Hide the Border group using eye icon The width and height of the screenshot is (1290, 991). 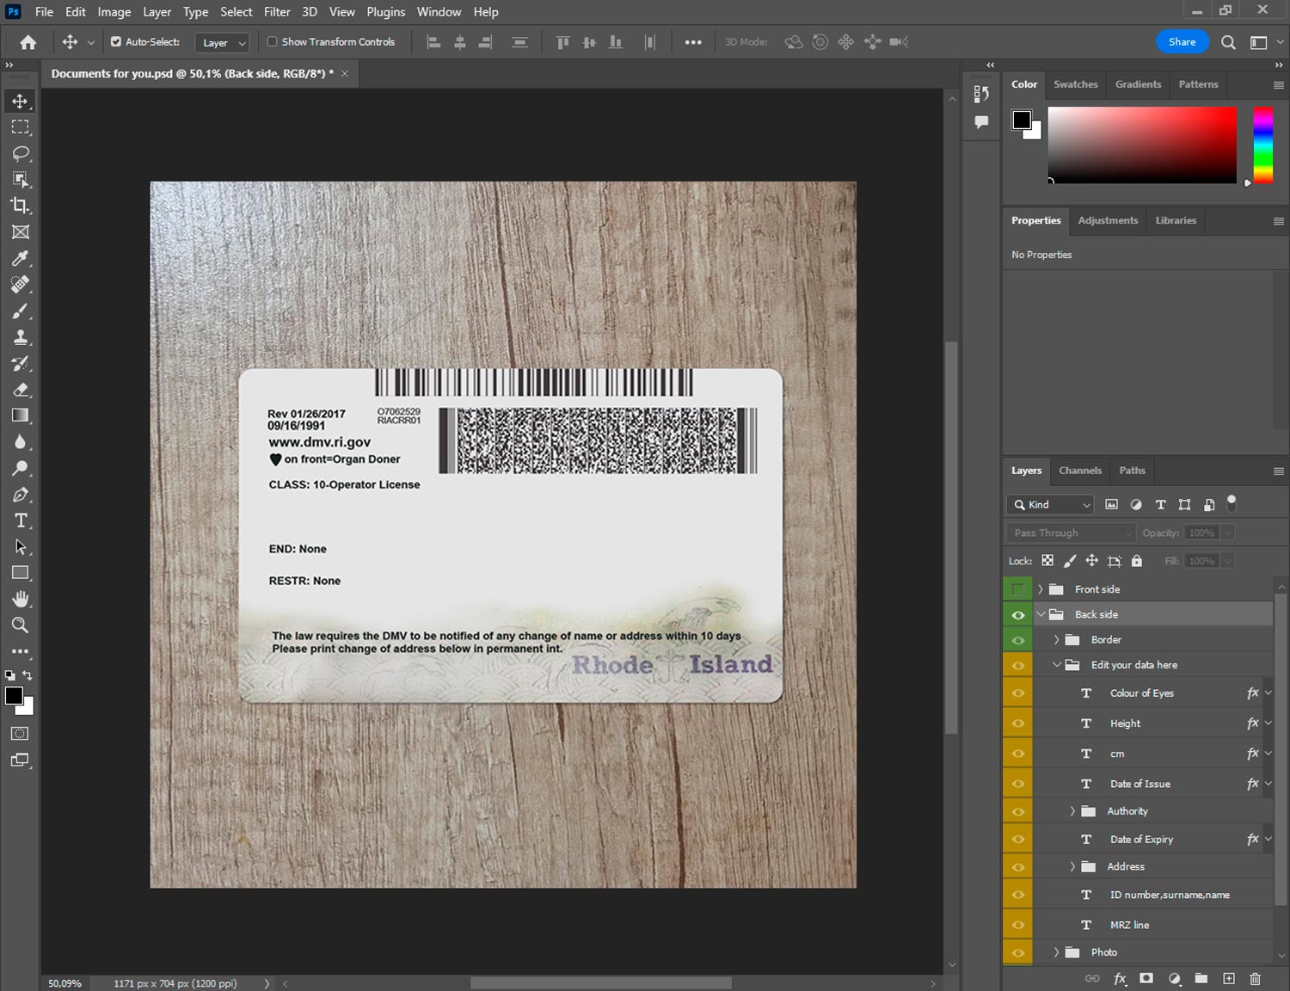click(x=1017, y=640)
